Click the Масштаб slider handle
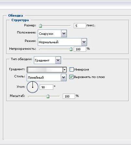 tap(48, 96)
